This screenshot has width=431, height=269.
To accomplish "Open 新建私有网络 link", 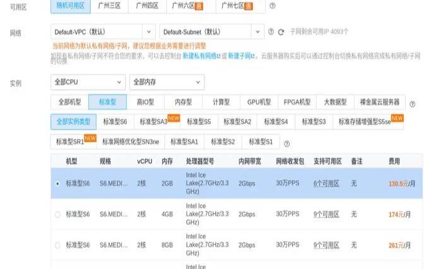I will tap(201, 56).
